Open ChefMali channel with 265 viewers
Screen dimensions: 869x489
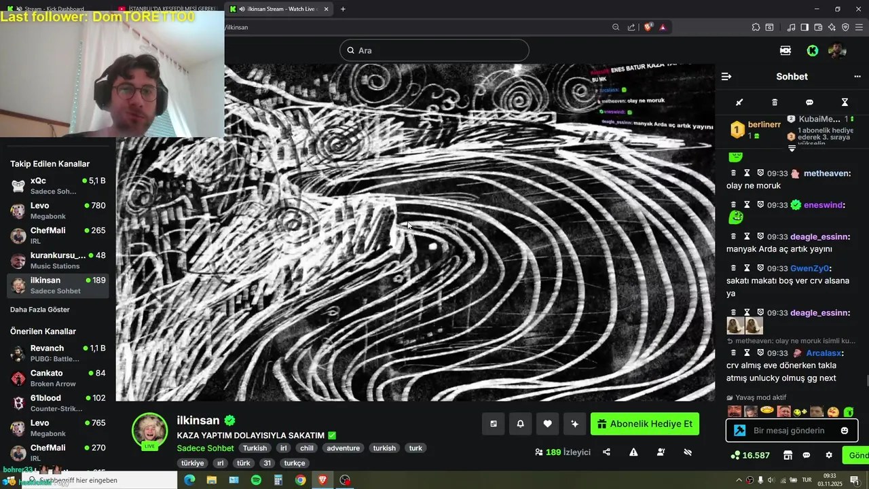[x=58, y=236]
